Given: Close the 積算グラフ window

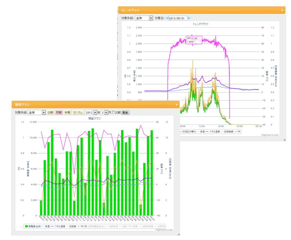Looking at the screenshot, I should (176, 104).
